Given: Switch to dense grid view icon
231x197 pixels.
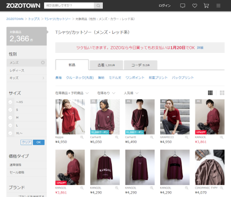Looking at the screenshot, I should coord(210,93).
